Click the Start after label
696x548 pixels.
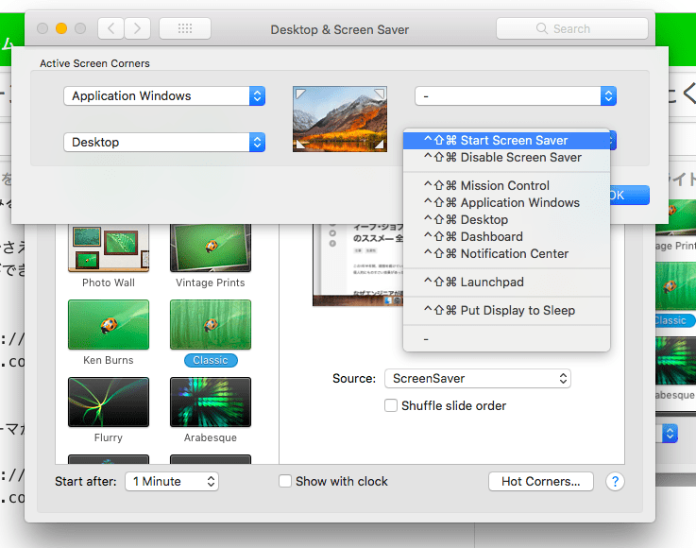tap(86, 481)
